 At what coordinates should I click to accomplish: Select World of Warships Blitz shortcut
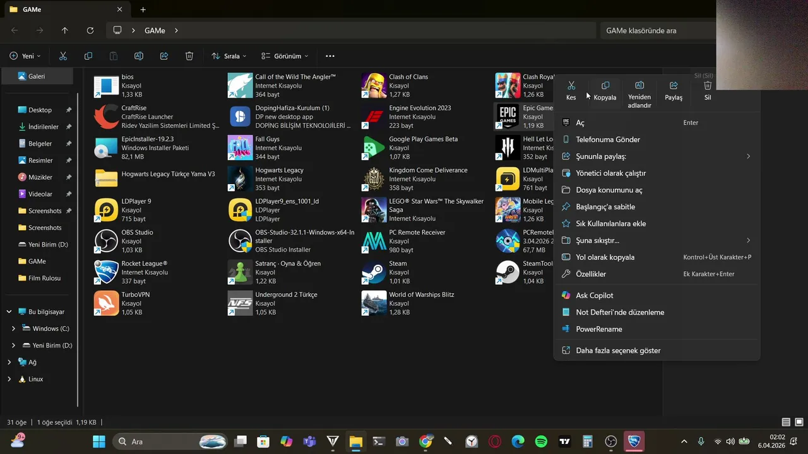coord(424,303)
